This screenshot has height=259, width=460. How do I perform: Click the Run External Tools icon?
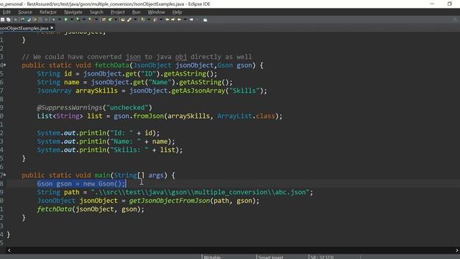[91, 19]
